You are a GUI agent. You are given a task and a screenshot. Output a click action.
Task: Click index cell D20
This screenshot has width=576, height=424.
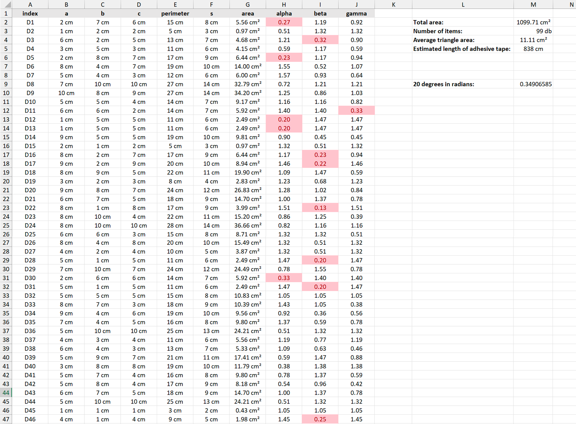tap(30, 190)
